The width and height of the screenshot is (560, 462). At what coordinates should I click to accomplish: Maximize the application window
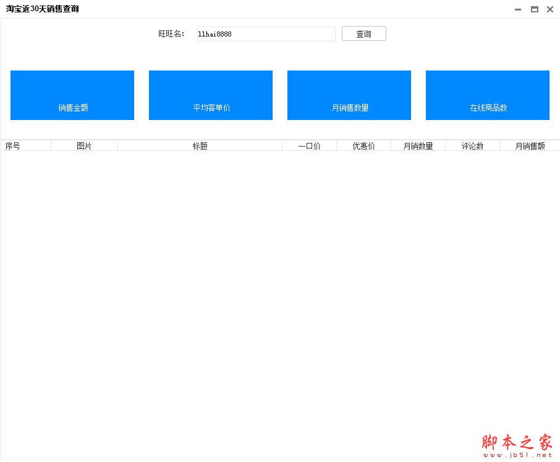pos(534,9)
